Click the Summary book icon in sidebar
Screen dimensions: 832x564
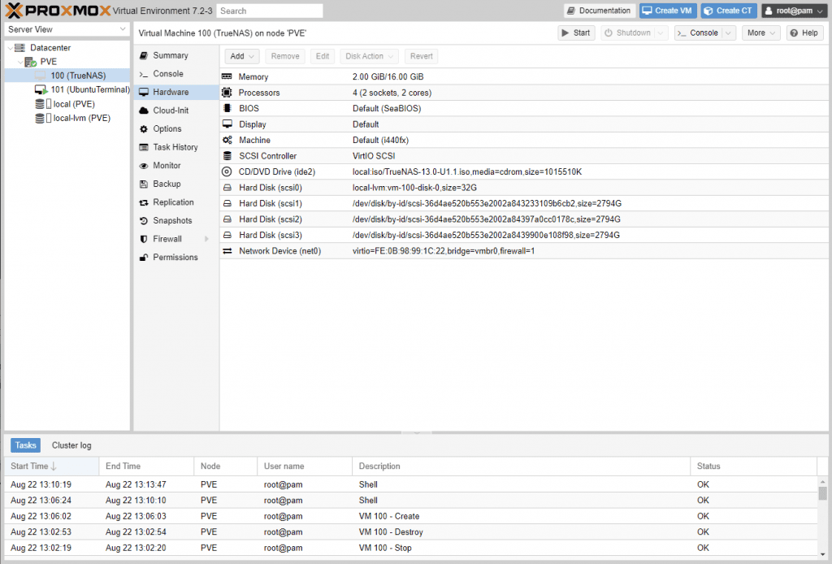click(x=143, y=55)
